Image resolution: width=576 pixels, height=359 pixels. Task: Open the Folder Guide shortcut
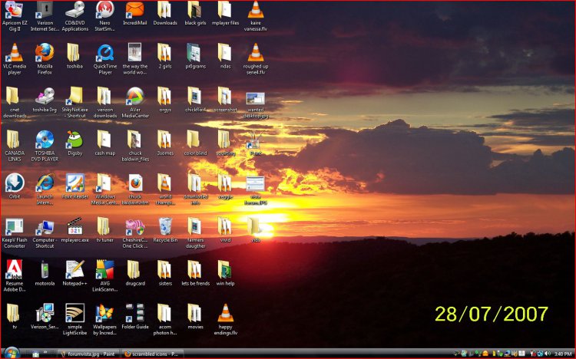point(135,316)
